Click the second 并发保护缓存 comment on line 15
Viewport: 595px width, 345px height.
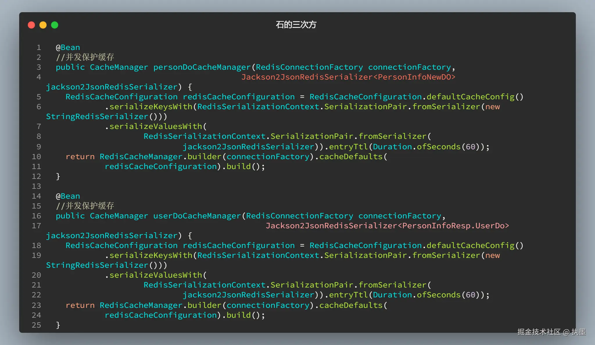(x=85, y=206)
